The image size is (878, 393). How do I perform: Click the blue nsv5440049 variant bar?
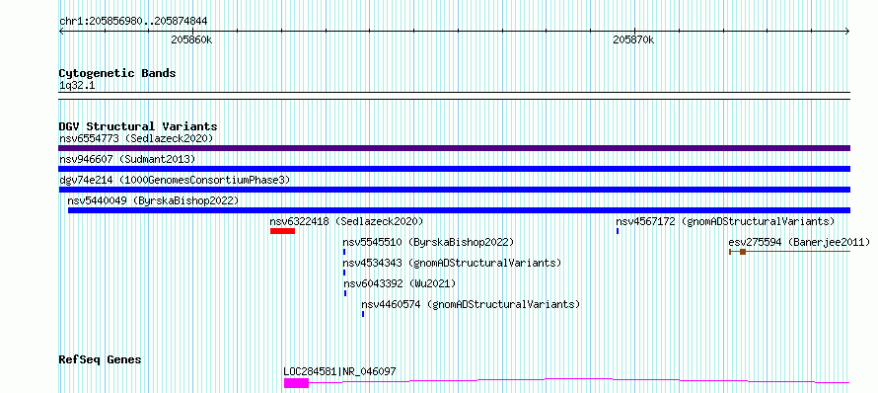(x=459, y=210)
